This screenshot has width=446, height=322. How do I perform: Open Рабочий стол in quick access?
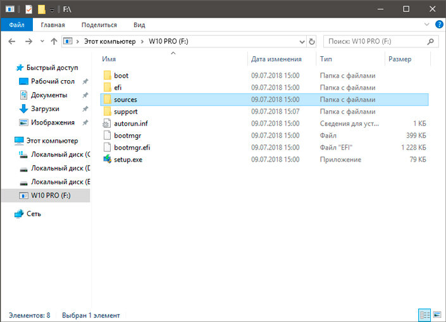click(53, 81)
